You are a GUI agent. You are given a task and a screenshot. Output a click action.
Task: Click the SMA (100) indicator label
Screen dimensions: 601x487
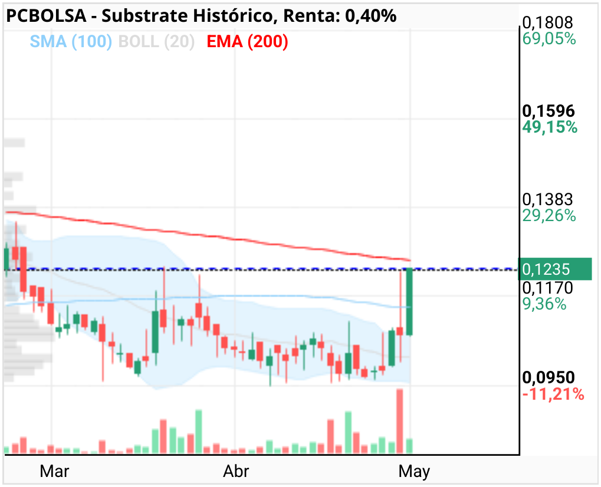pos(71,41)
